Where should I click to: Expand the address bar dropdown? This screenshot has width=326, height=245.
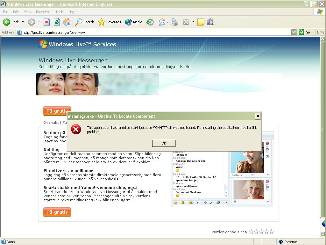click(x=294, y=32)
